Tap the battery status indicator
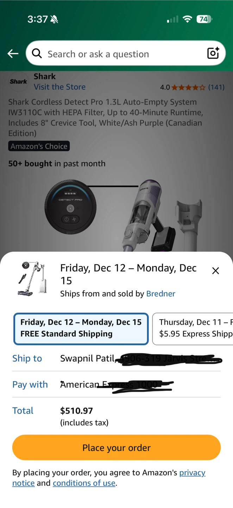 (204, 19)
